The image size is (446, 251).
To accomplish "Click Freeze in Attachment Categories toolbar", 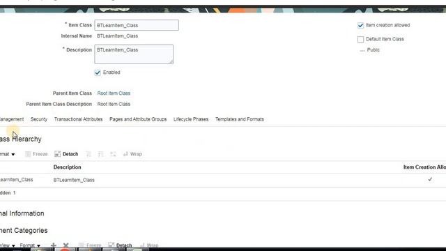I will tap(90, 245).
